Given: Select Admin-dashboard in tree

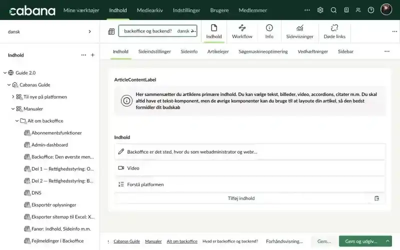Looking at the screenshot, I should click(x=49, y=145).
